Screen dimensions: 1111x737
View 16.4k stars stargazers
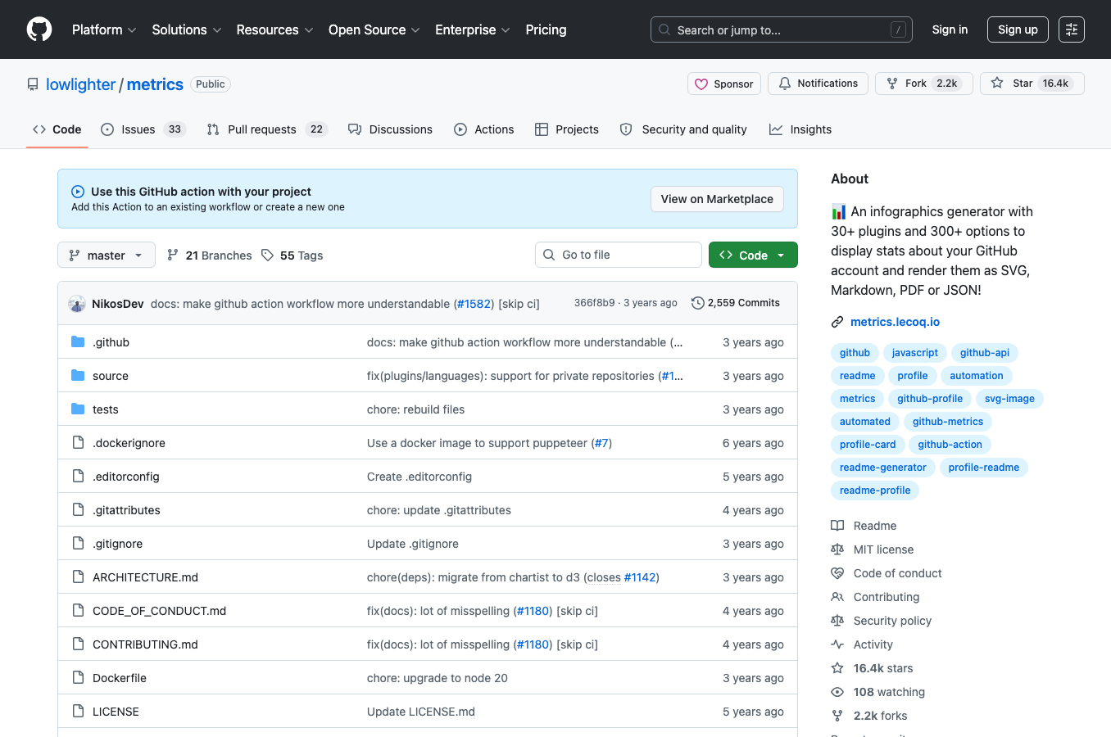pyautogui.click(x=872, y=668)
